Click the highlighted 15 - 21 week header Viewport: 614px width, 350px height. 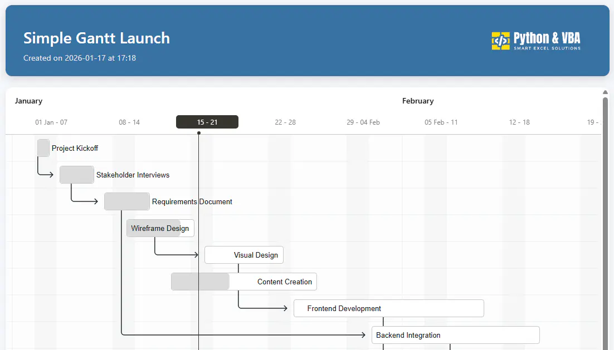[207, 122]
